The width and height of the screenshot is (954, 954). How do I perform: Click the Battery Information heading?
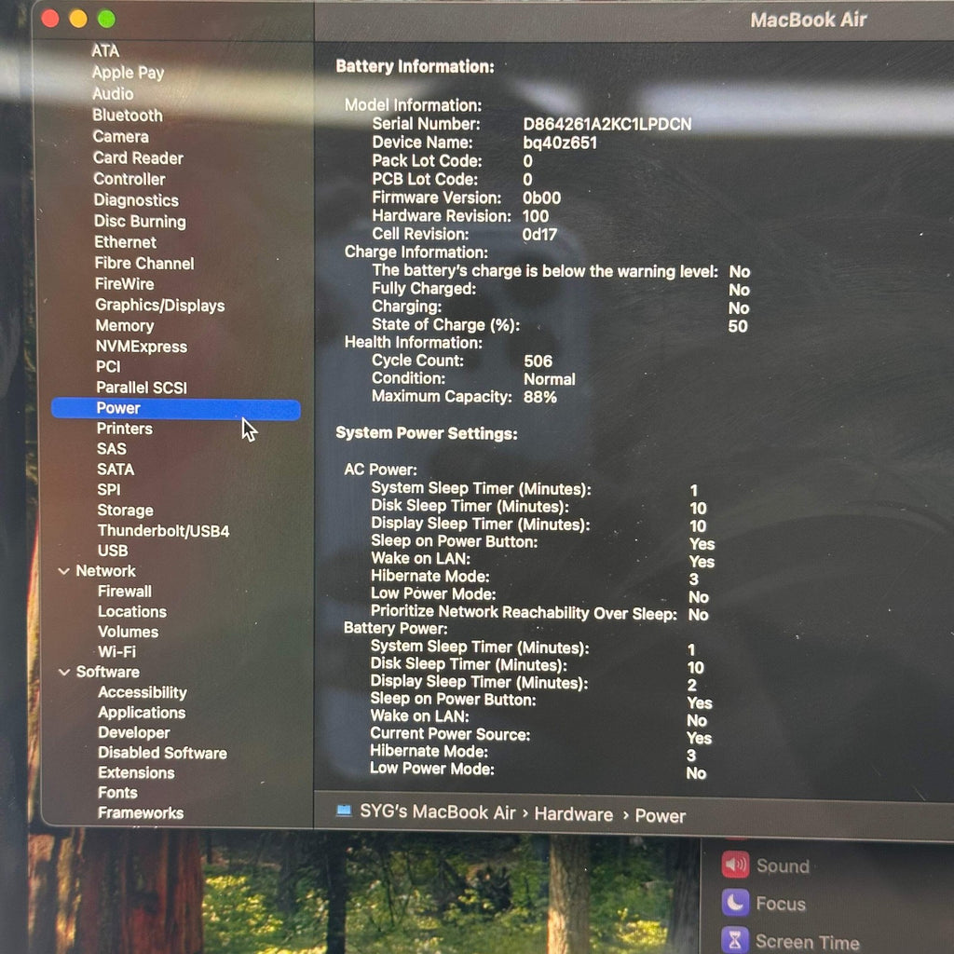[415, 66]
